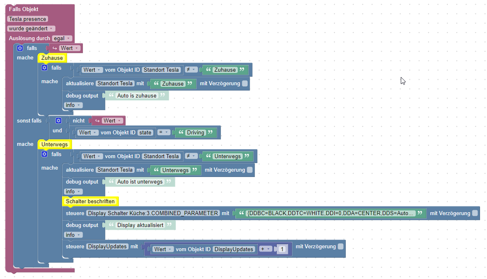Select the yellow 'Zuhause' comment block

point(52,58)
